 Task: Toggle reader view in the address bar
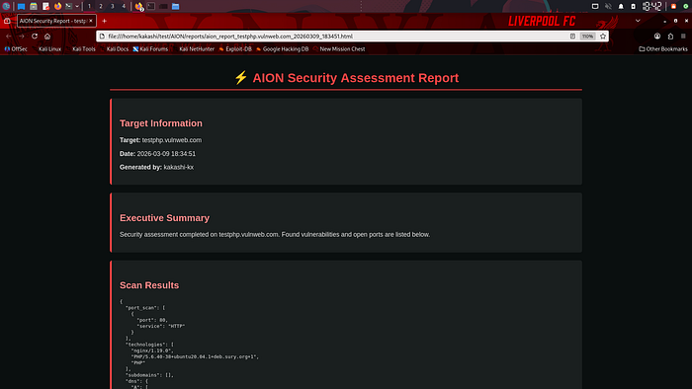[x=572, y=37]
